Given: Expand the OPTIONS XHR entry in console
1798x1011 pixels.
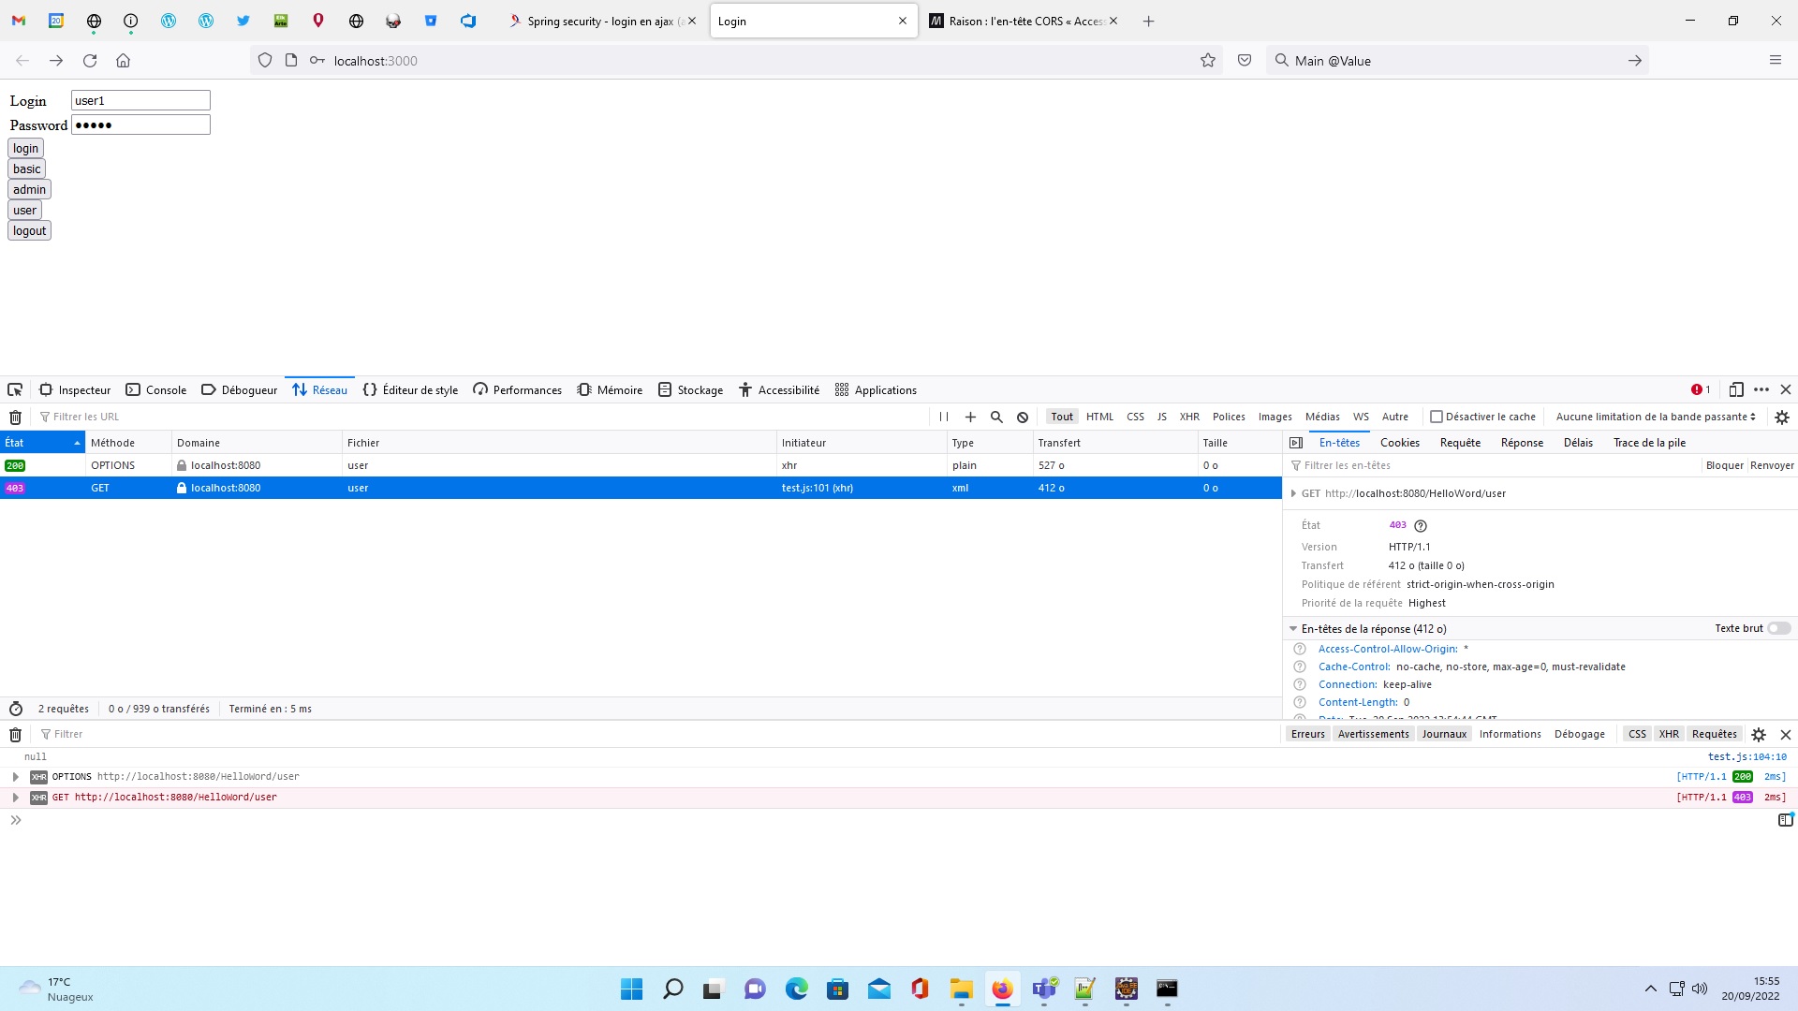Looking at the screenshot, I should [15, 777].
